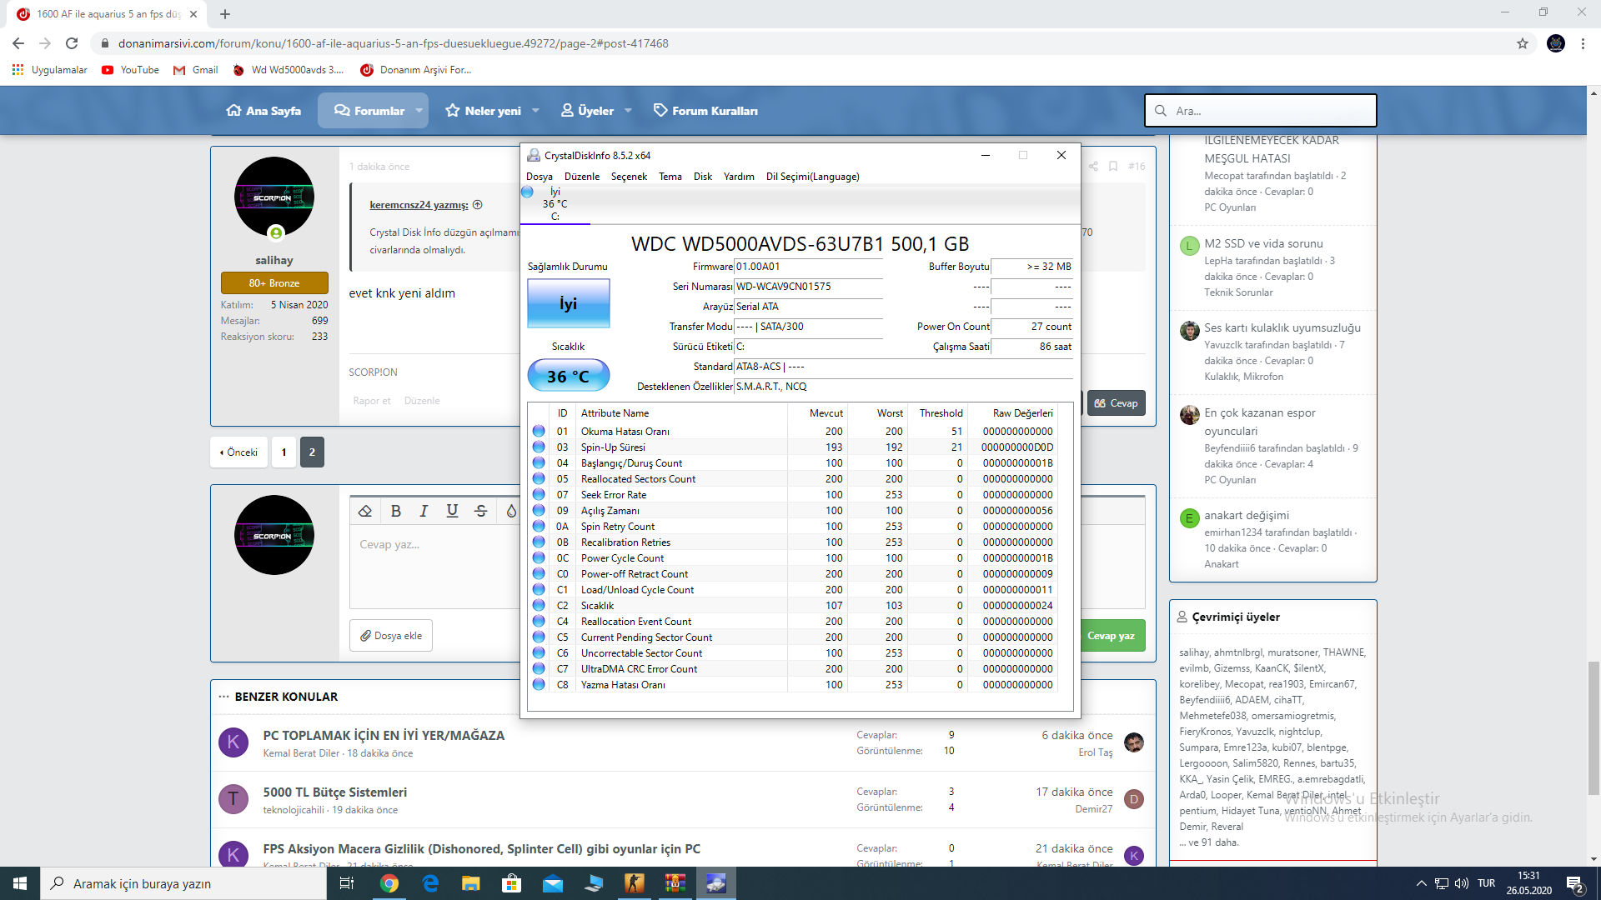Screen dimensions: 1601x900
Task: Click the serial number WD-WCAV9CN01575 field
Action: 808,287
